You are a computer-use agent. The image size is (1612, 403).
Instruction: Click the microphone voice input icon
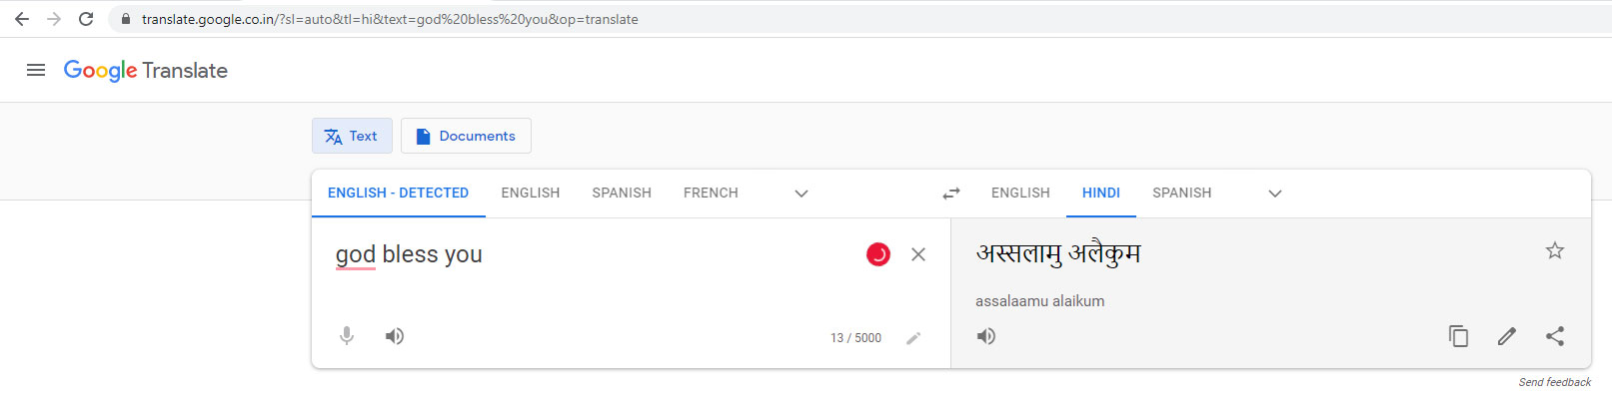point(347,336)
